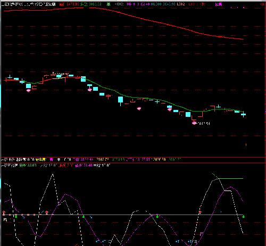Click the lowest pink lotus marker beside the low-price label
This screenshot has width=266, height=246.
pos(194,123)
